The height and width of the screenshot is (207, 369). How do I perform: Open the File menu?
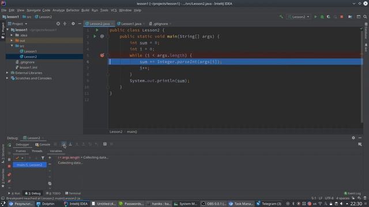(4, 10)
